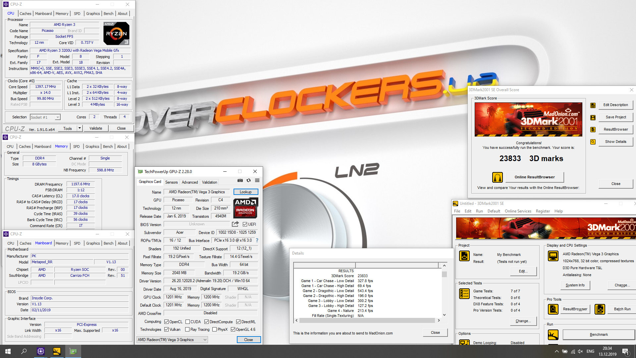Click the Close button in Details window

coord(435,333)
